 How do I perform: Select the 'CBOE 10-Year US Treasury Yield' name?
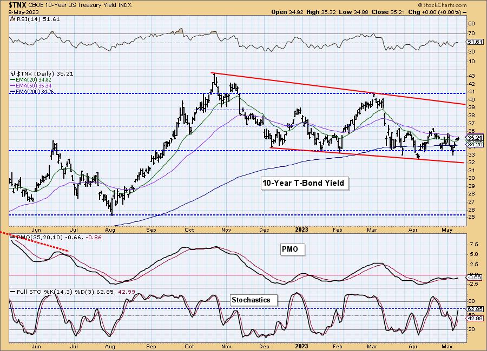click(x=73, y=5)
